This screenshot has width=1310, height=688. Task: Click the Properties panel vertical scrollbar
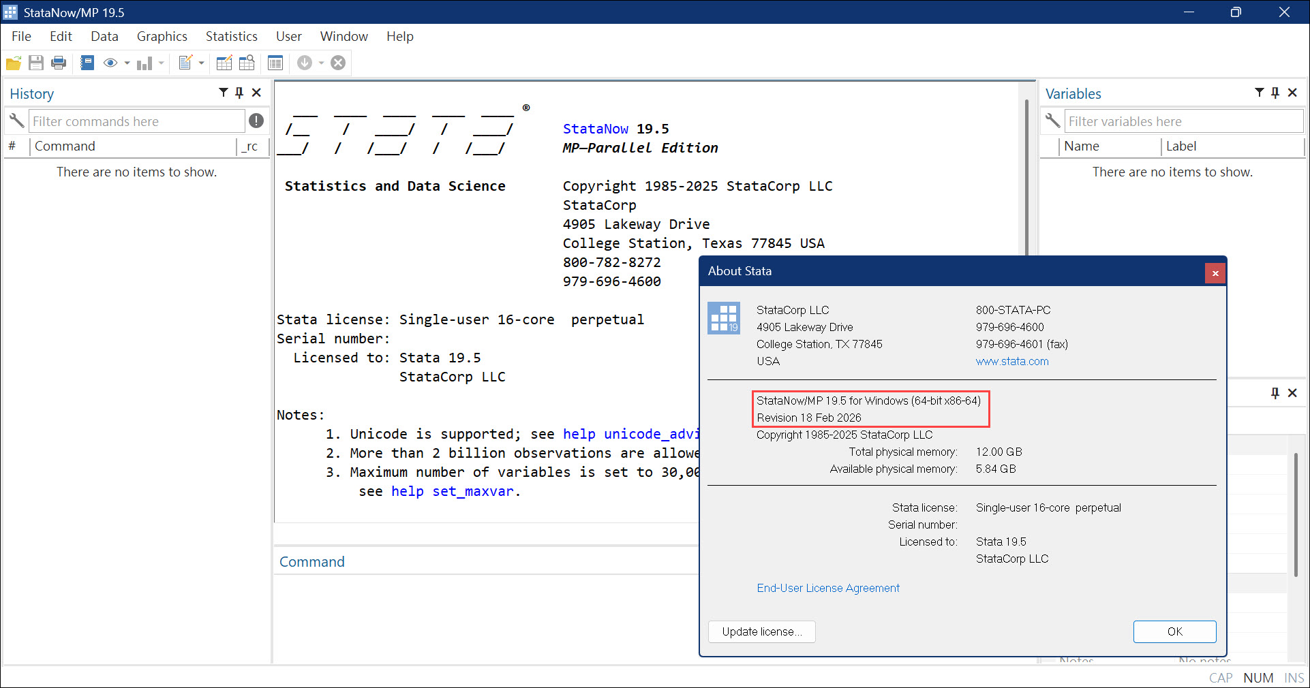[1296, 514]
